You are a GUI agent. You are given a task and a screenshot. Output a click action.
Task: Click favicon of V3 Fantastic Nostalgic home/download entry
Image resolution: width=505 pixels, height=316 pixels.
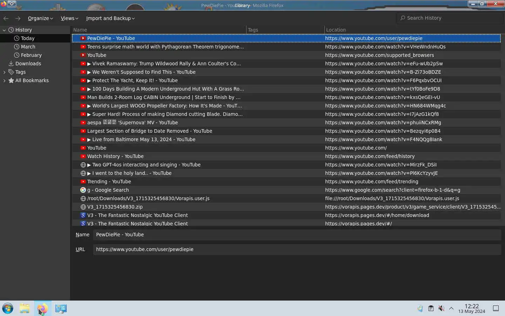pyautogui.click(x=83, y=215)
